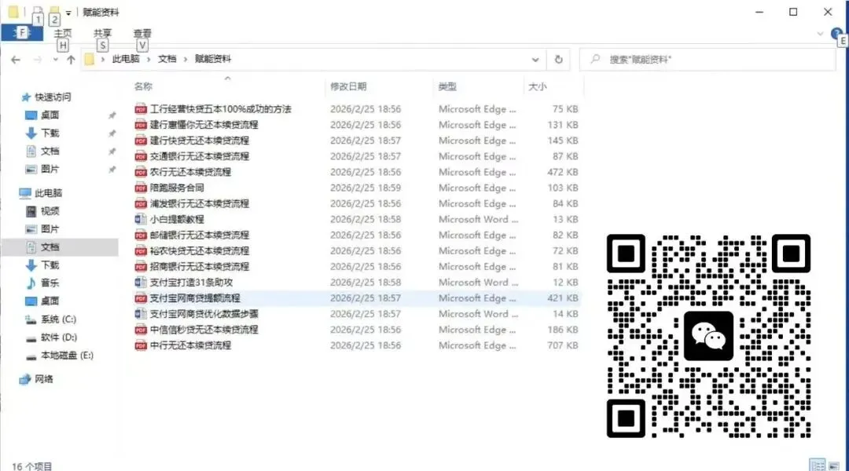The height and width of the screenshot is (471, 849).
Task: Click the 707 KB size cell
Action: pos(563,345)
